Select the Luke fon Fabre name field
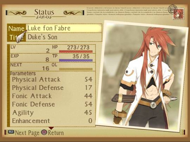 tap(64, 28)
